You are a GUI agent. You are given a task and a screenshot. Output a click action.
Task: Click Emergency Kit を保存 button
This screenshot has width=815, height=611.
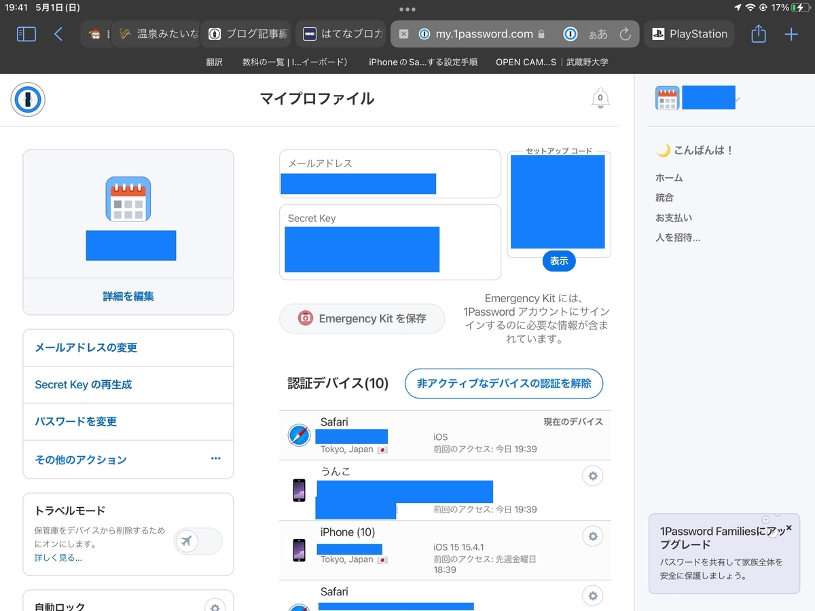[362, 318]
